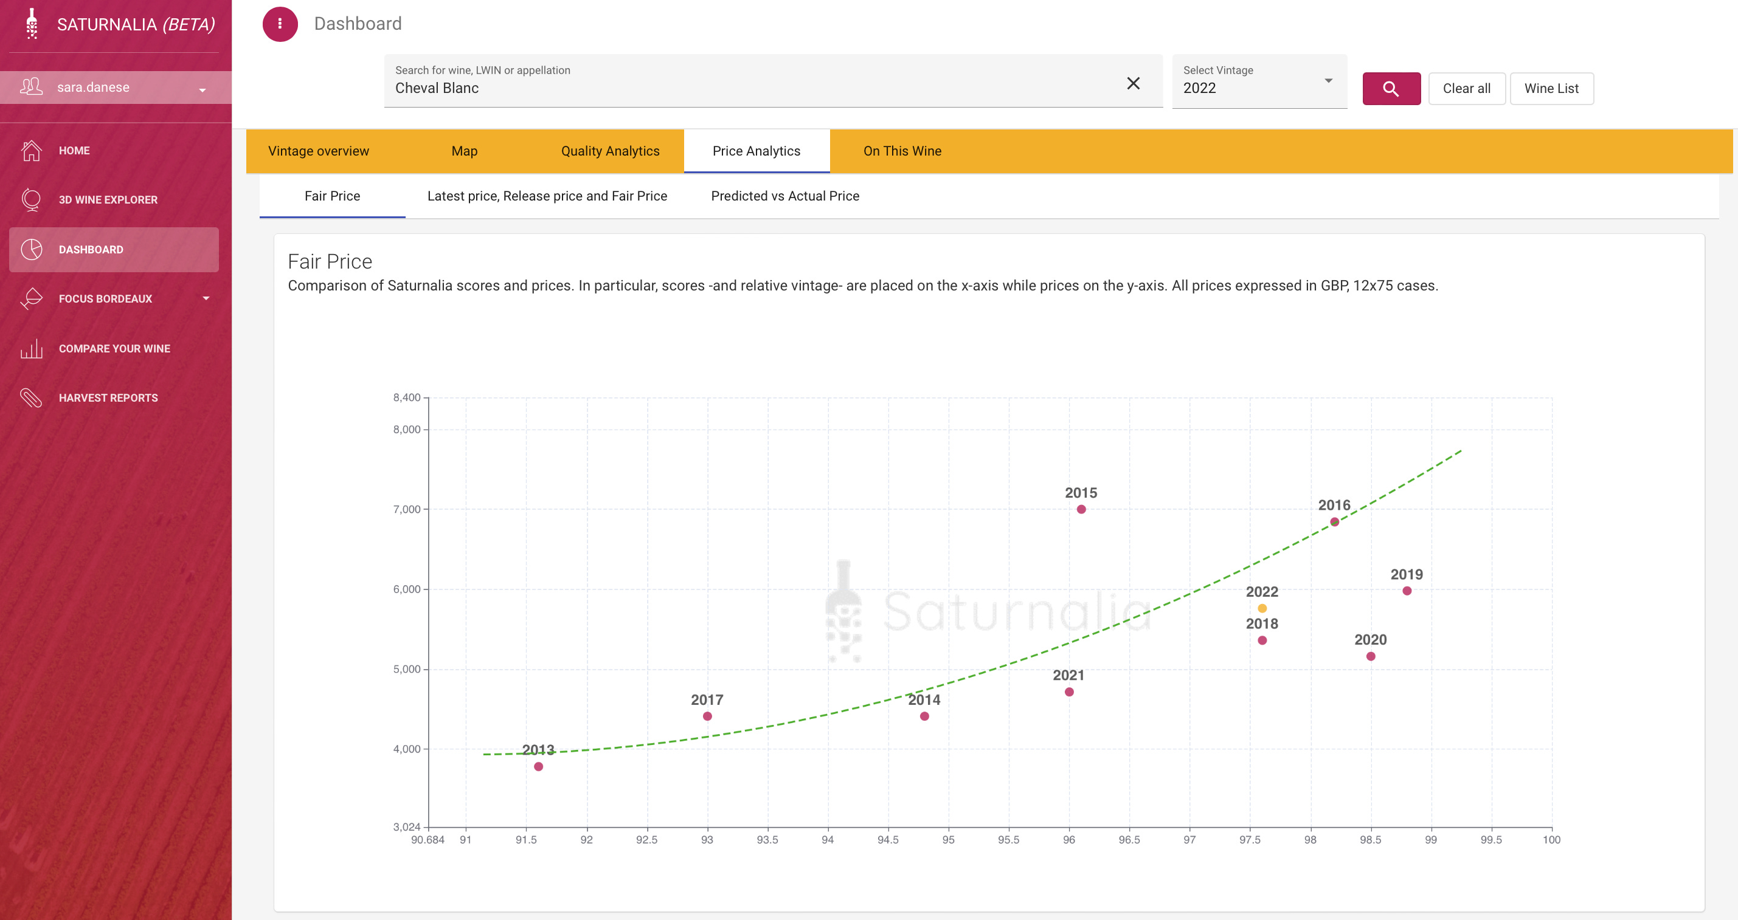
Task: Select the Fair Price sub-tab
Action: 332,196
